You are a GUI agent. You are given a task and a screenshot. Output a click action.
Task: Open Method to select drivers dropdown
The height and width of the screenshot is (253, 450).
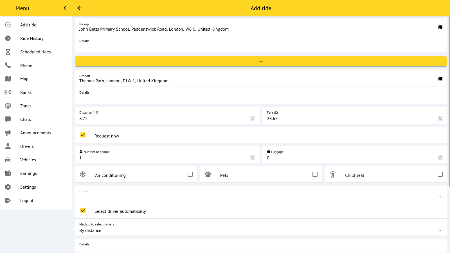tap(440, 230)
